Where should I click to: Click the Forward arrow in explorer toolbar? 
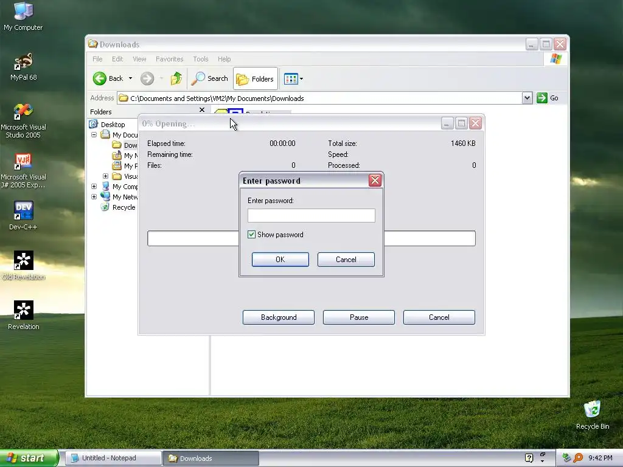[x=147, y=78]
